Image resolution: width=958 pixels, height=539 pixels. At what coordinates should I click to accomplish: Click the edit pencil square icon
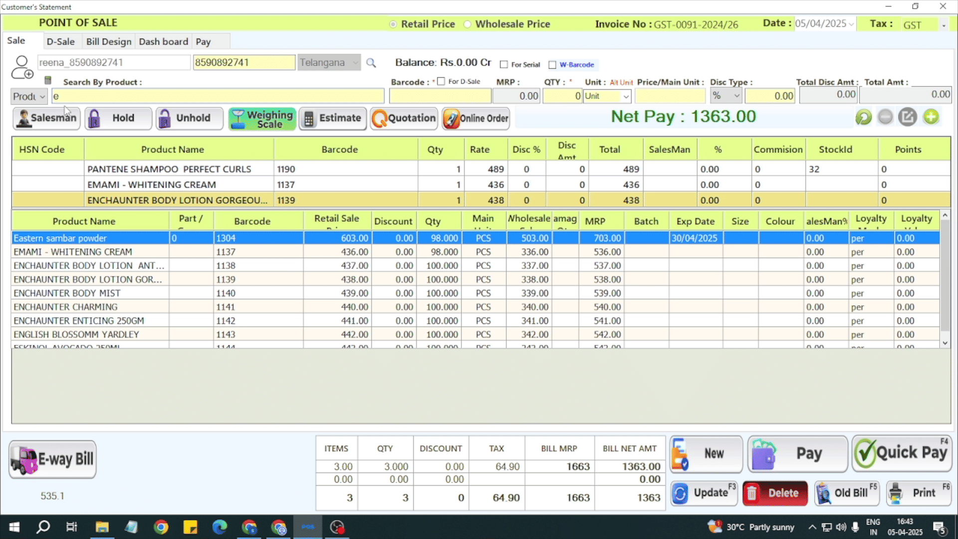click(x=908, y=117)
